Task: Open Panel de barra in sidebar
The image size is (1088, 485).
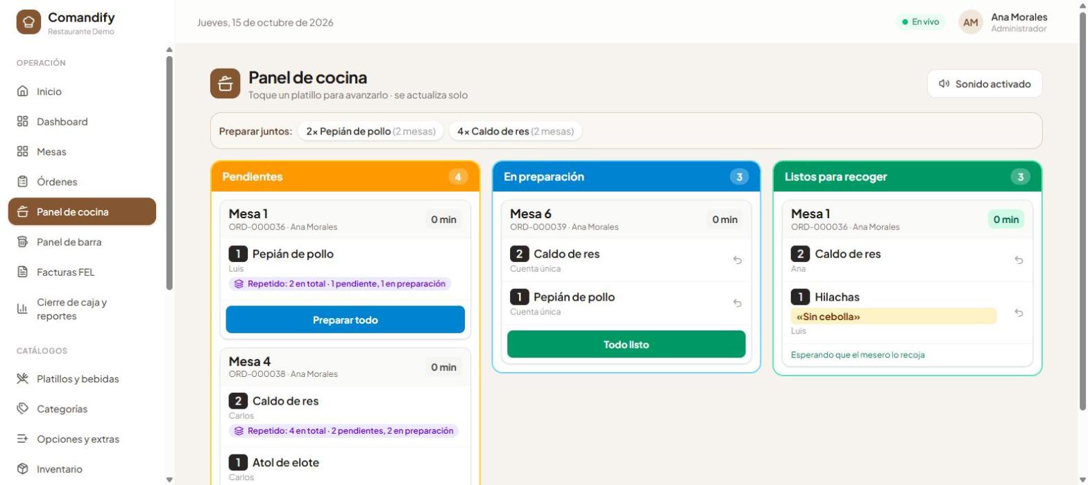Action: 82,242
